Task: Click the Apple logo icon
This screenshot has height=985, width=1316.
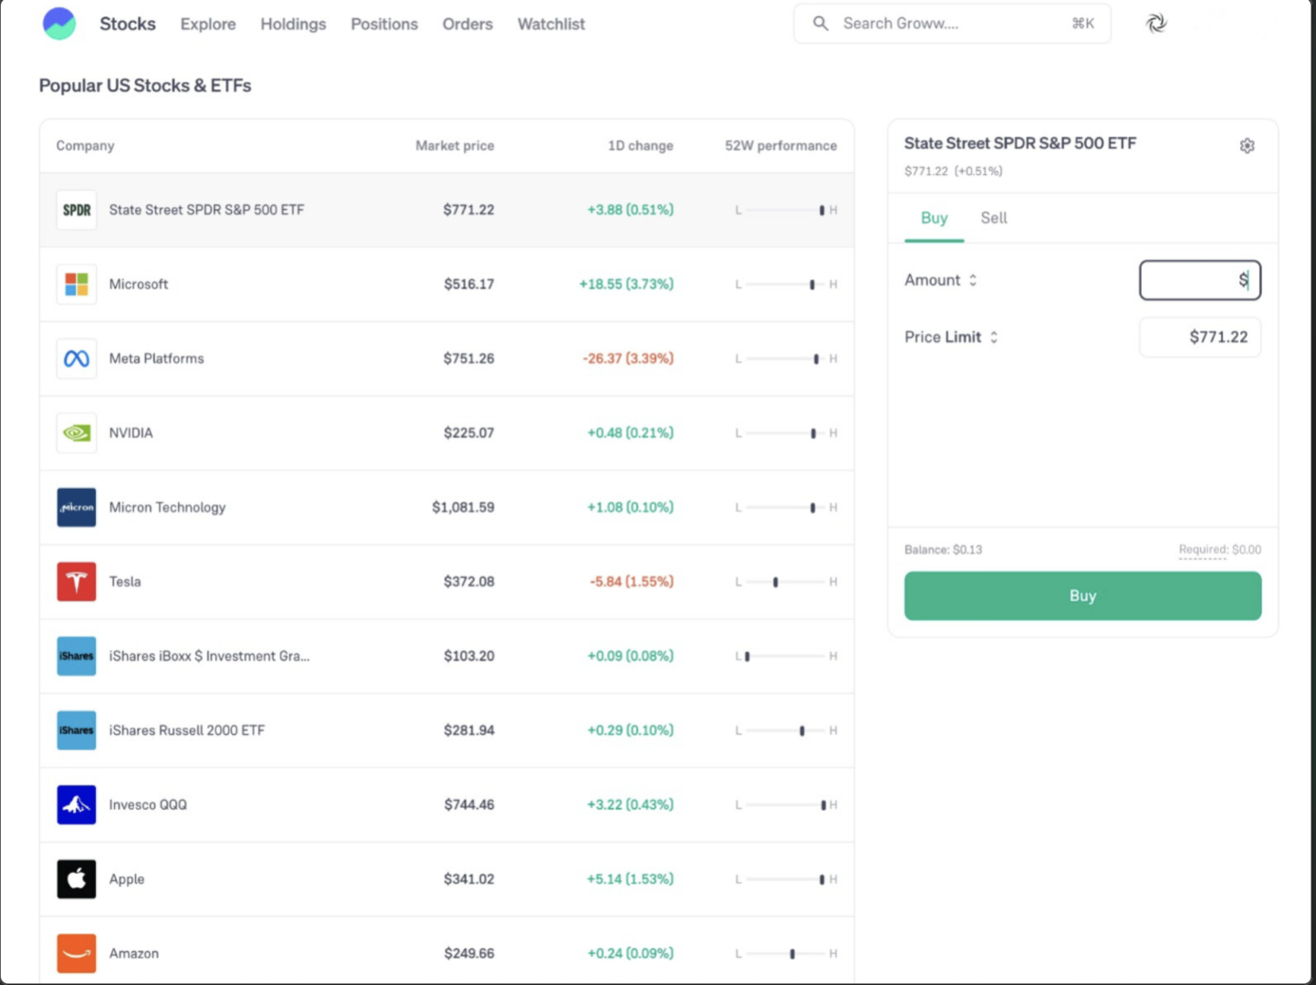Action: point(77,879)
